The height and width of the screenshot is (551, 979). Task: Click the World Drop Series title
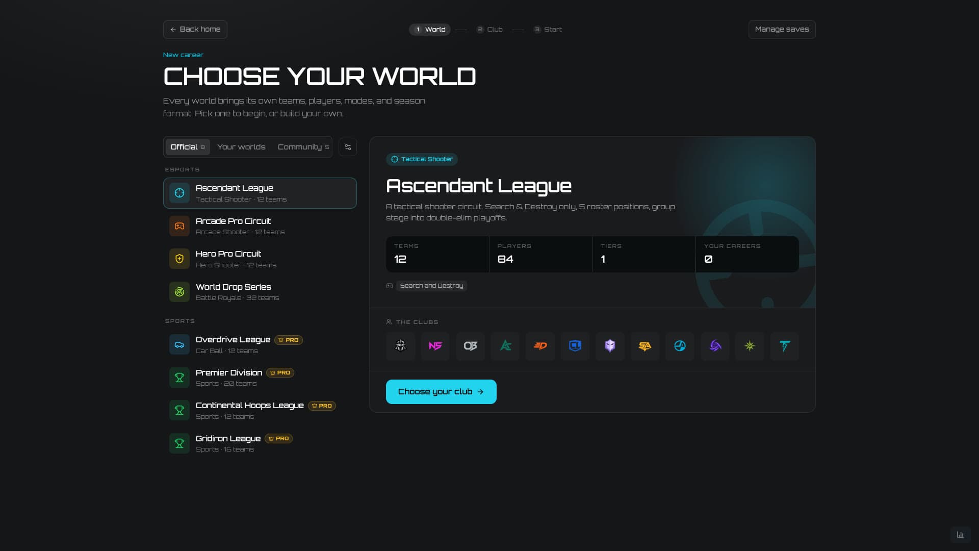point(233,287)
